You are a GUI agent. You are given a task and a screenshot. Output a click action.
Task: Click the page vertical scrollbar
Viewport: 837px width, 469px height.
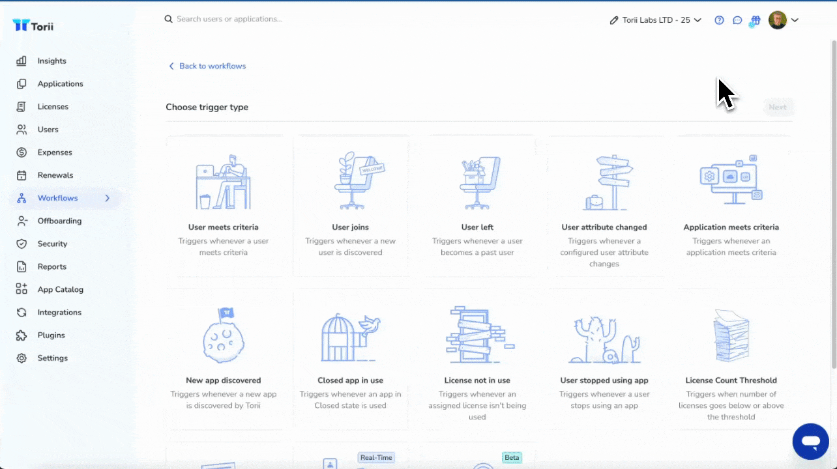[x=833, y=205]
